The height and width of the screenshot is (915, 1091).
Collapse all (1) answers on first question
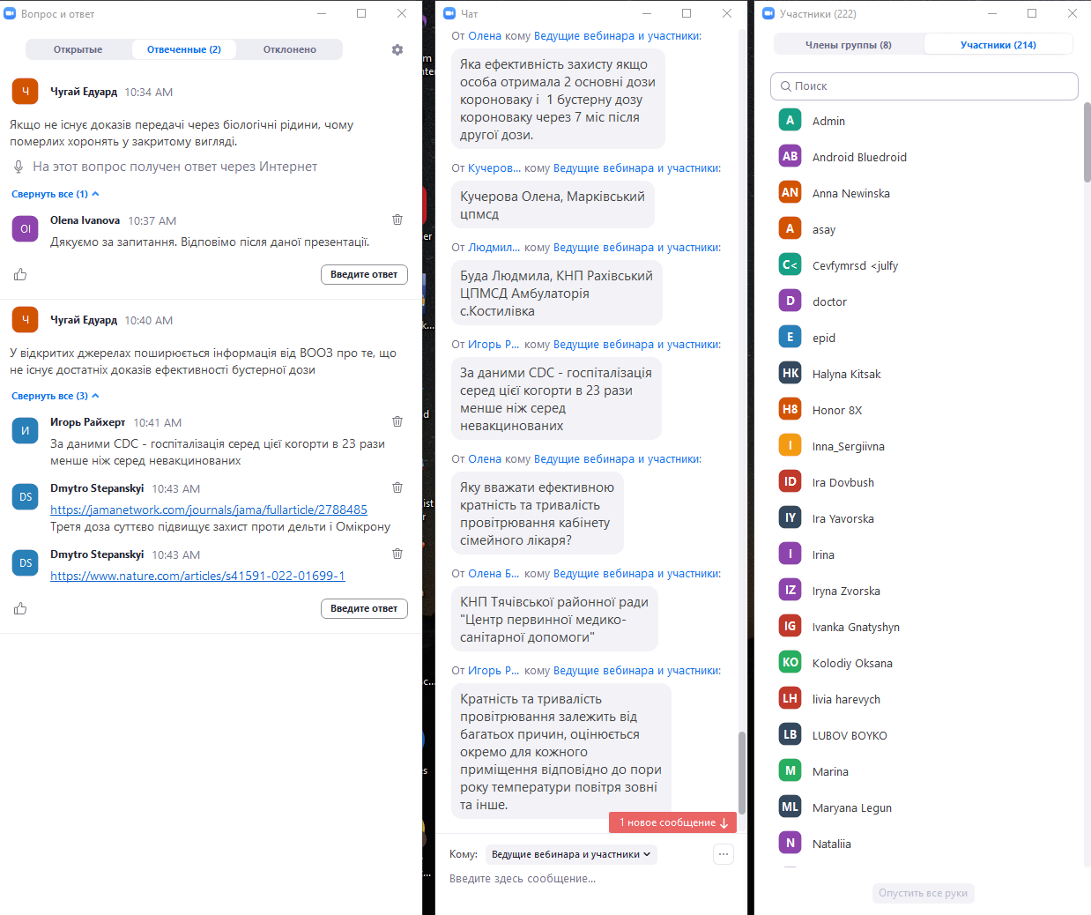point(55,194)
